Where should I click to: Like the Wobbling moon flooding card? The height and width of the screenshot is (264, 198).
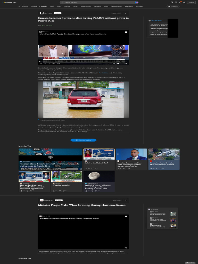[86, 191]
